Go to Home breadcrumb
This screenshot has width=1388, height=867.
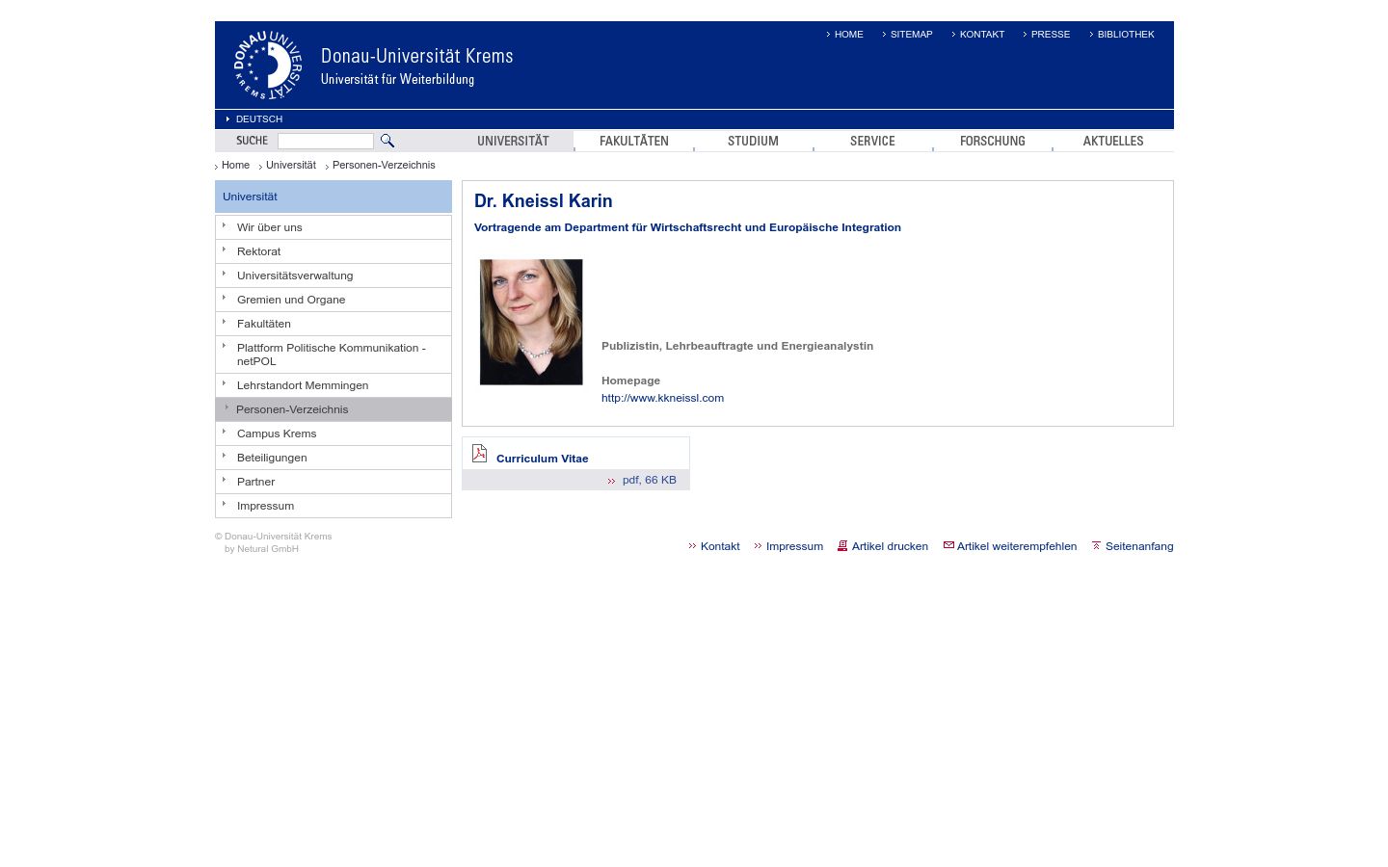coord(235,166)
